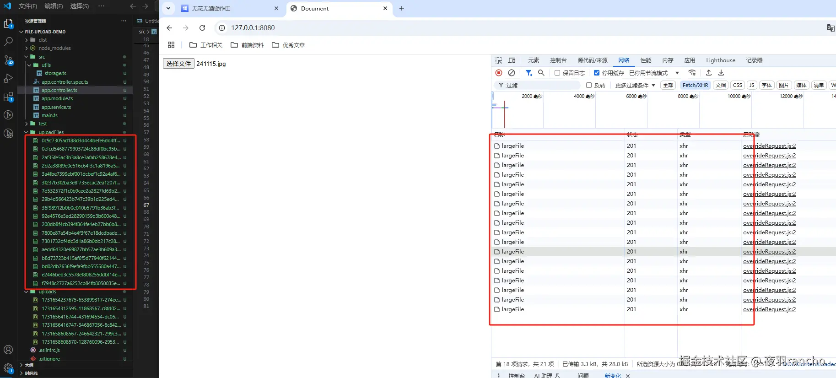836x378 pixels.
Task: Click explorer panel more actions ellipsis
Action: [x=124, y=21]
